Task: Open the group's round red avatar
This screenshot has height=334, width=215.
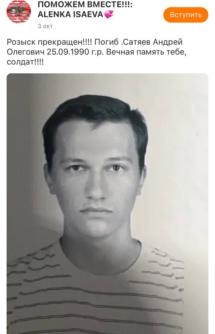Action: pos(19,12)
